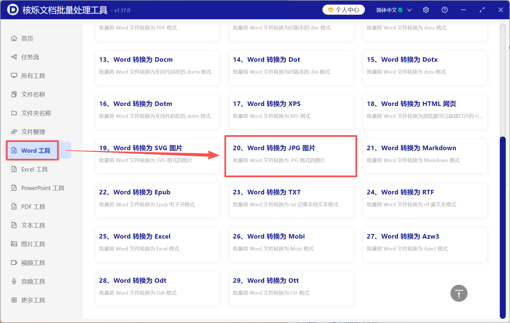The image size is (510, 323).
Task: Click the task flow icon in sidebar
Action: 14,57
